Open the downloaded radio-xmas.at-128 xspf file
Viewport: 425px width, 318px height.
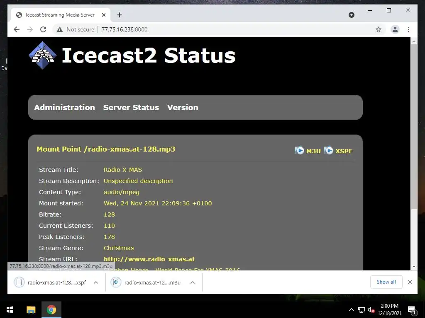pyautogui.click(x=56, y=282)
